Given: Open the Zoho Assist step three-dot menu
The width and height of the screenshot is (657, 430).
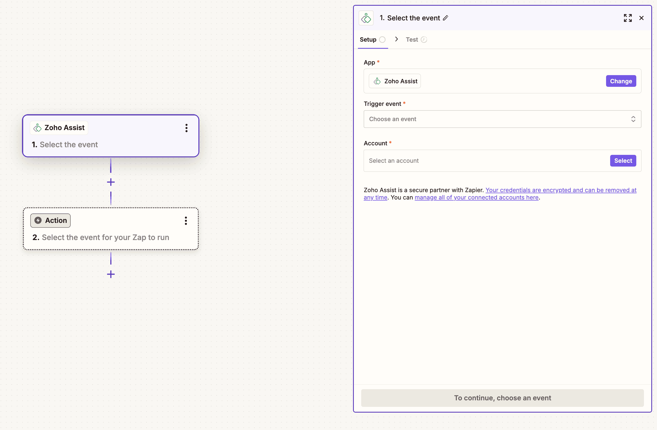Looking at the screenshot, I should coord(186,128).
